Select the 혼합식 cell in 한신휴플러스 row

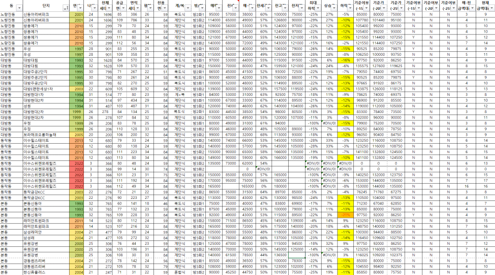point(180,272)
